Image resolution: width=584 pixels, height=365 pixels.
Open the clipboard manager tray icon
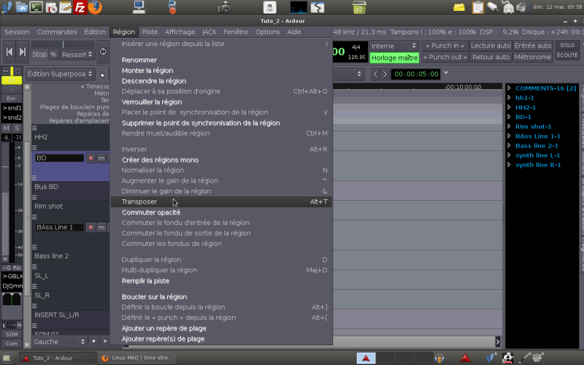(x=477, y=7)
